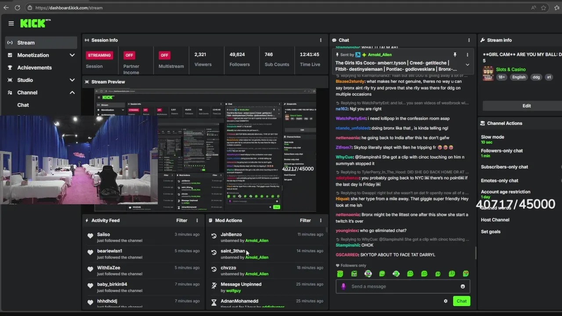Bookmark the page with the star icon

[544, 7]
